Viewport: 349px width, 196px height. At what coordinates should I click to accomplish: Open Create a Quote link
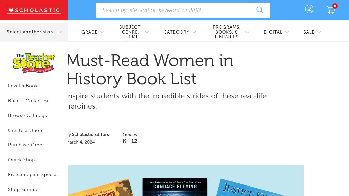pos(26,131)
